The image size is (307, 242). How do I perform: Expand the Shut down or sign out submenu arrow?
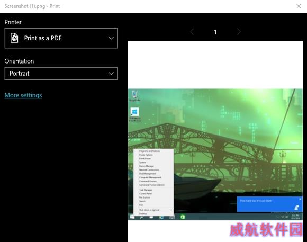point(171,210)
